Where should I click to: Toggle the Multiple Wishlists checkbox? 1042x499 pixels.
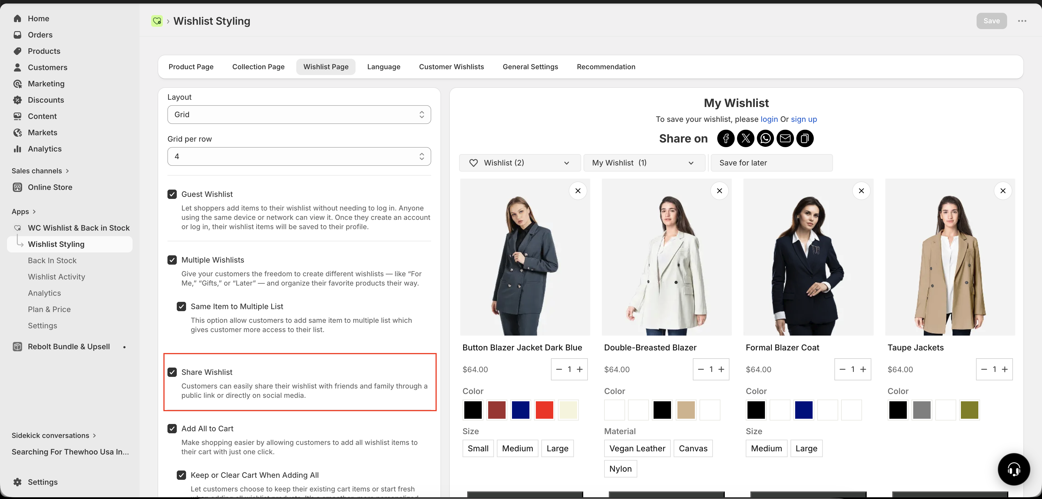pyautogui.click(x=172, y=260)
